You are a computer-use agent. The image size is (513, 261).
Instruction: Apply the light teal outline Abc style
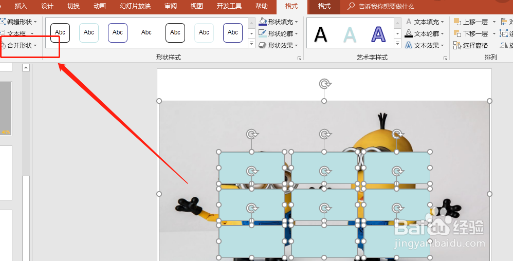point(89,33)
